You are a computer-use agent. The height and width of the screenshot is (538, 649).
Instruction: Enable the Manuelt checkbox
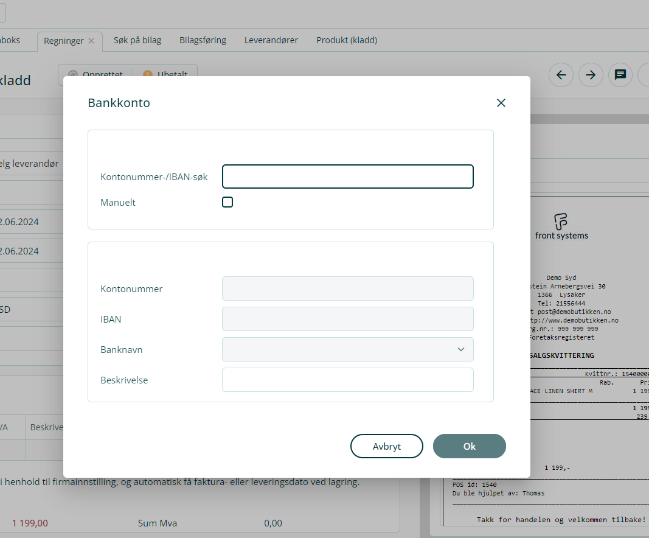click(x=227, y=202)
